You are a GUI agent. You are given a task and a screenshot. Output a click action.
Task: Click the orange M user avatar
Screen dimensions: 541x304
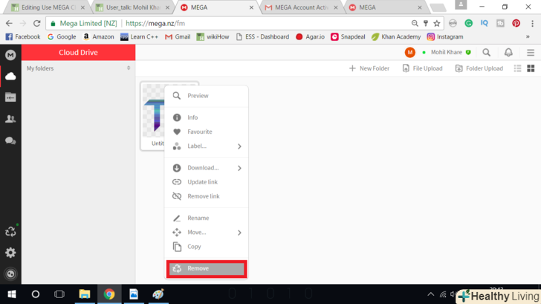[410, 53]
